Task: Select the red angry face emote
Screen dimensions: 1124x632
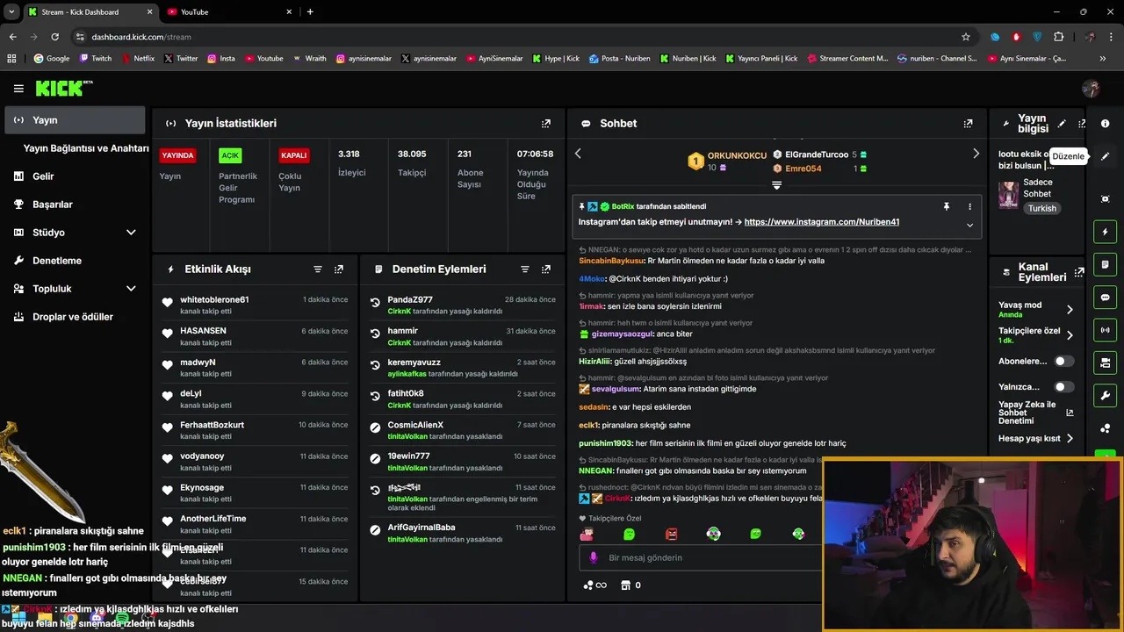Action: point(672,534)
